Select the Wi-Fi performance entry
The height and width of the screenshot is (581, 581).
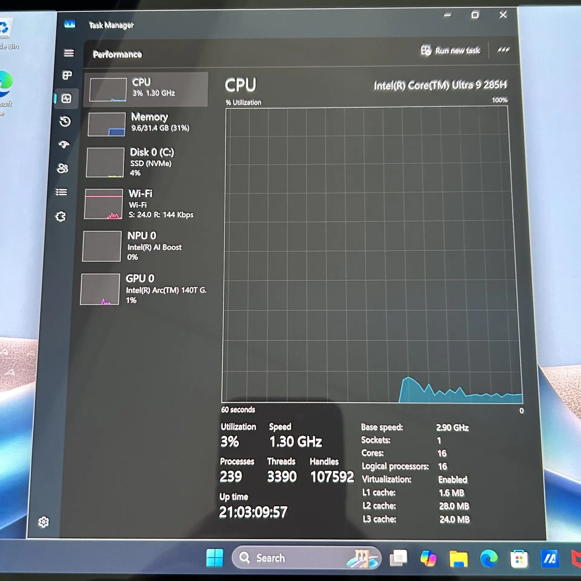coord(143,204)
